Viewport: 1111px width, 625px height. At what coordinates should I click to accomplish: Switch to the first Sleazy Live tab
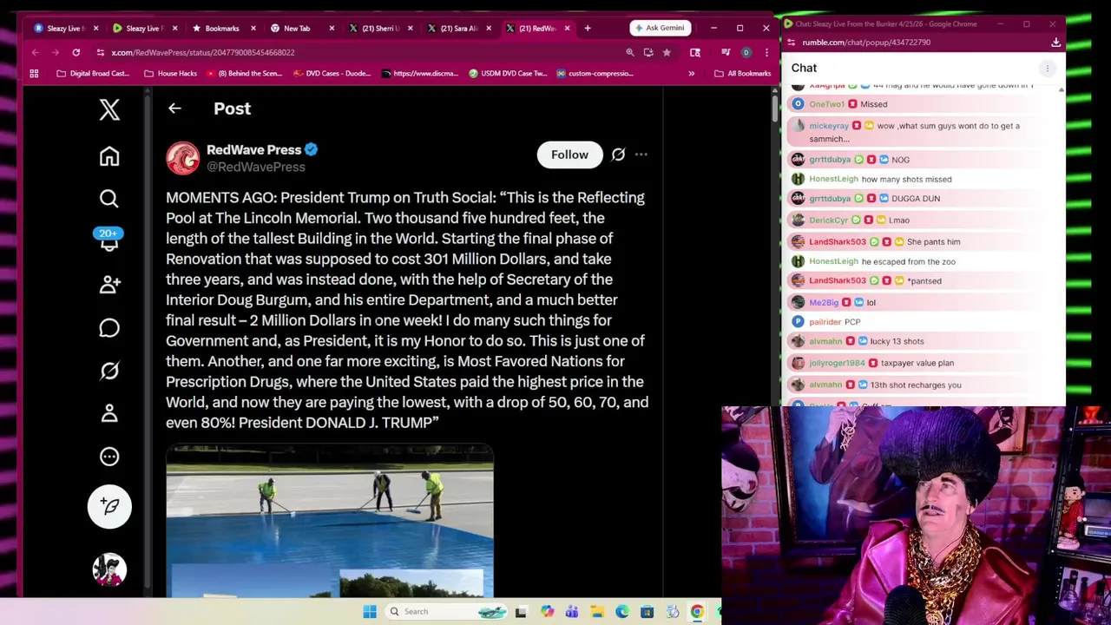coord(66,28)
